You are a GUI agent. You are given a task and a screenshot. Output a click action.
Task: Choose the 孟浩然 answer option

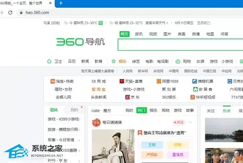tap(178, 155)
